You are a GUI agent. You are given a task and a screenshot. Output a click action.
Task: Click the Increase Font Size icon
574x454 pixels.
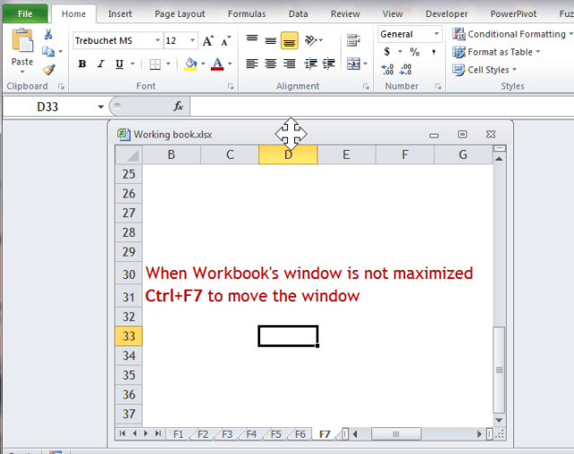click(x=208, y=40)
